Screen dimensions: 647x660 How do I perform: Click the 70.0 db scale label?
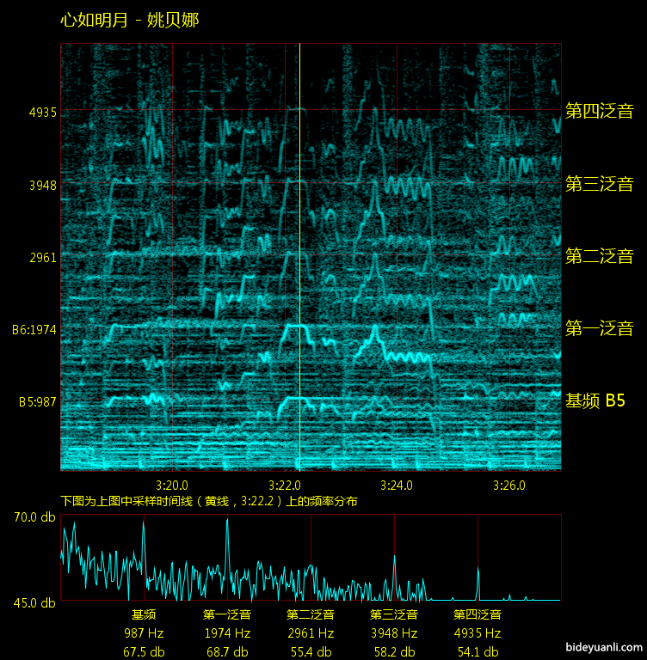(35, 517)
